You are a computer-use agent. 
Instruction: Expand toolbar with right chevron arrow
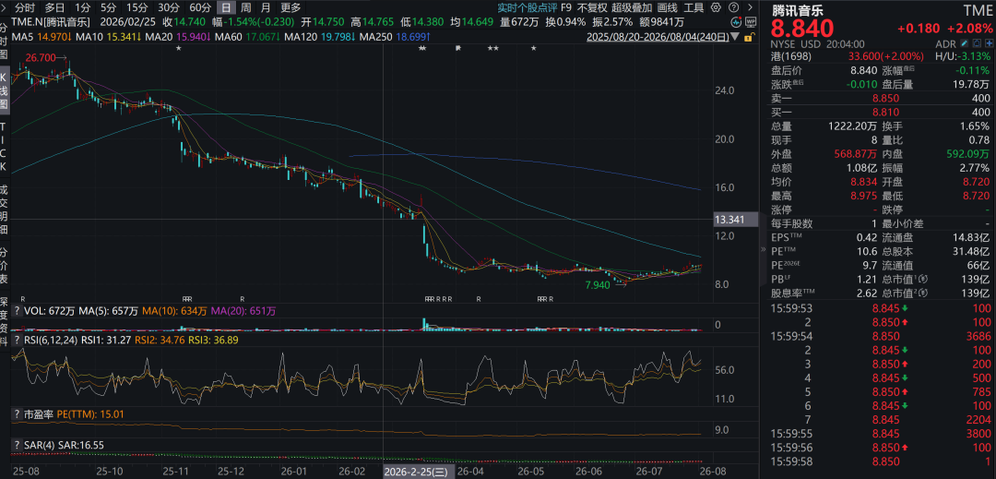pyautogui.click(x=750, y=7)
